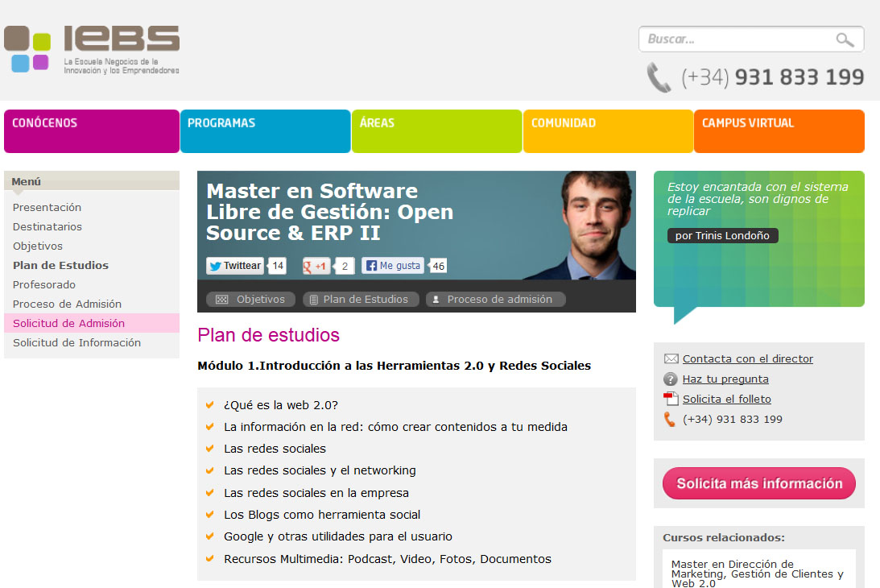This screenshot has height=588, width=880.
Task: Click the orange phone icon in the contact box
Action: [670, 420]
